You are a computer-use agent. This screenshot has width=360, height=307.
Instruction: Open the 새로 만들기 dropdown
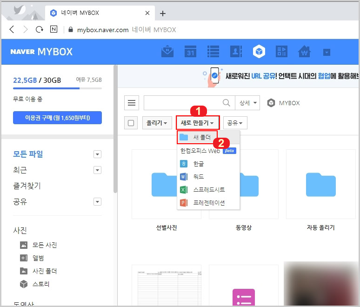(198, 123)
